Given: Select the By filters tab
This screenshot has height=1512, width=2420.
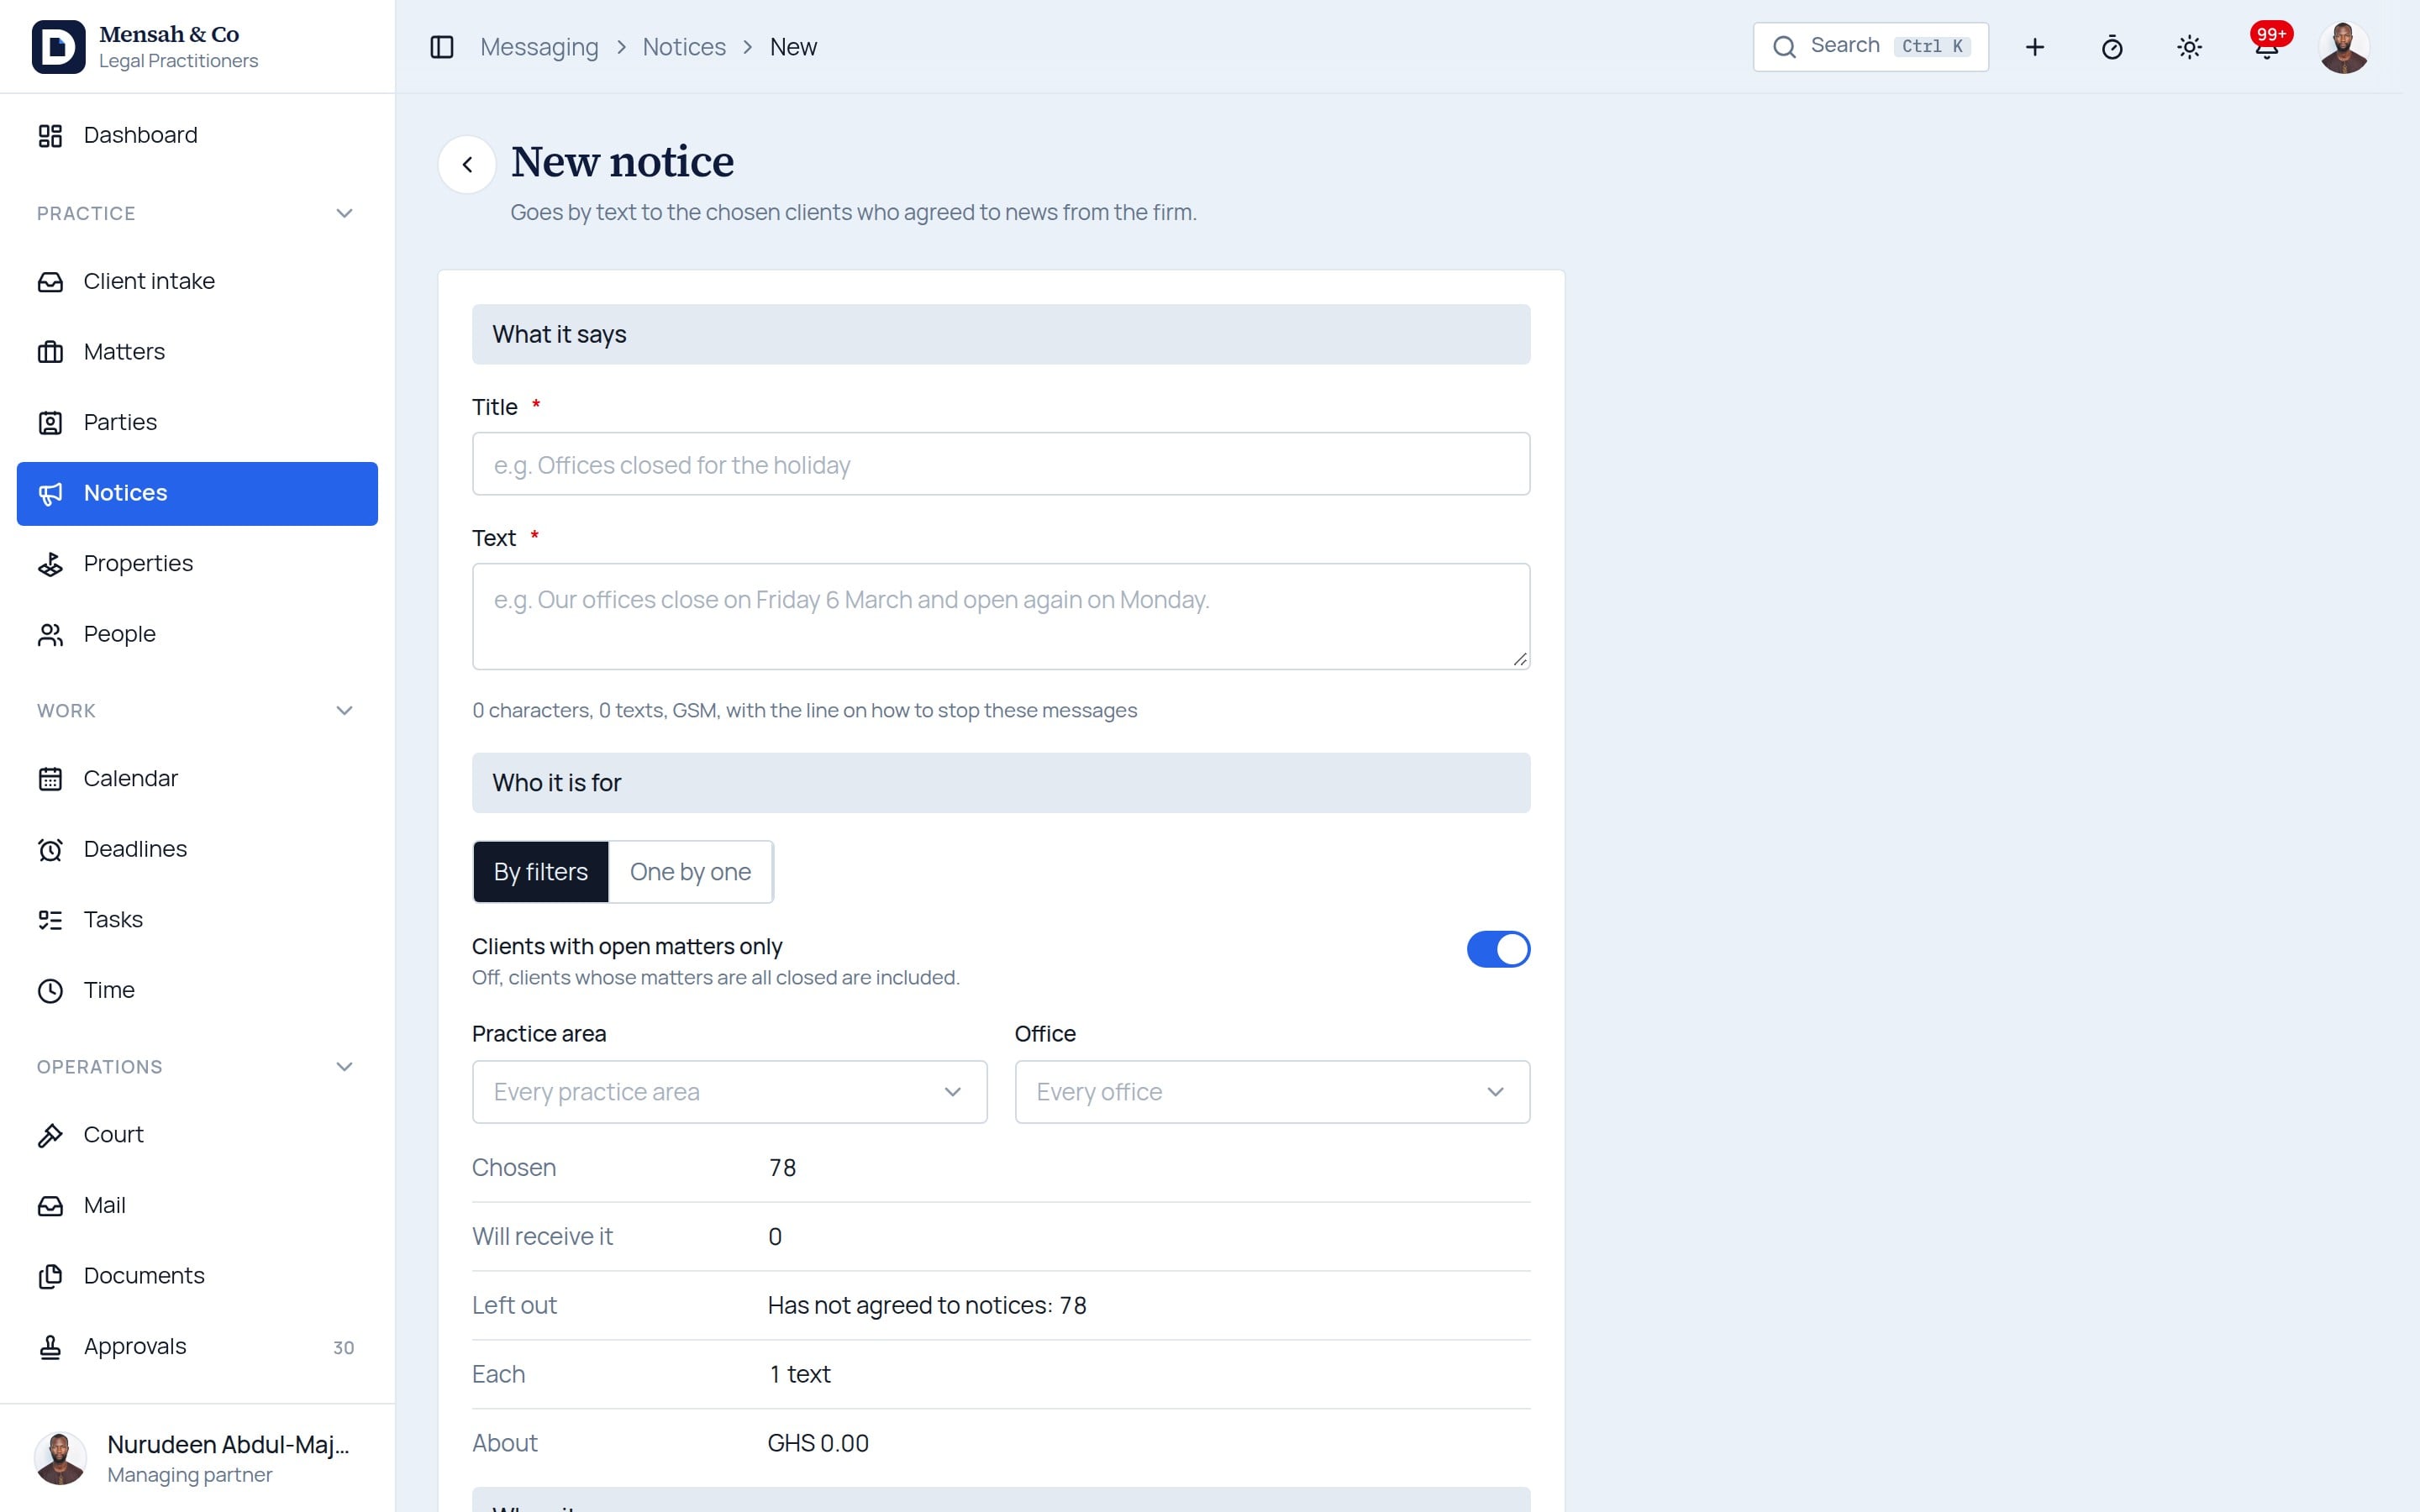Looking at the screenshot, I should click(540, 872).
